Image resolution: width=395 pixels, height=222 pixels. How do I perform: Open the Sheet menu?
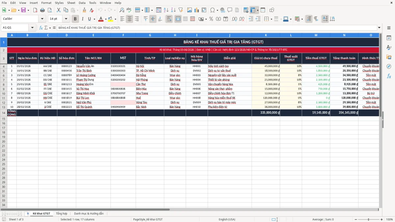pos(71,3)
